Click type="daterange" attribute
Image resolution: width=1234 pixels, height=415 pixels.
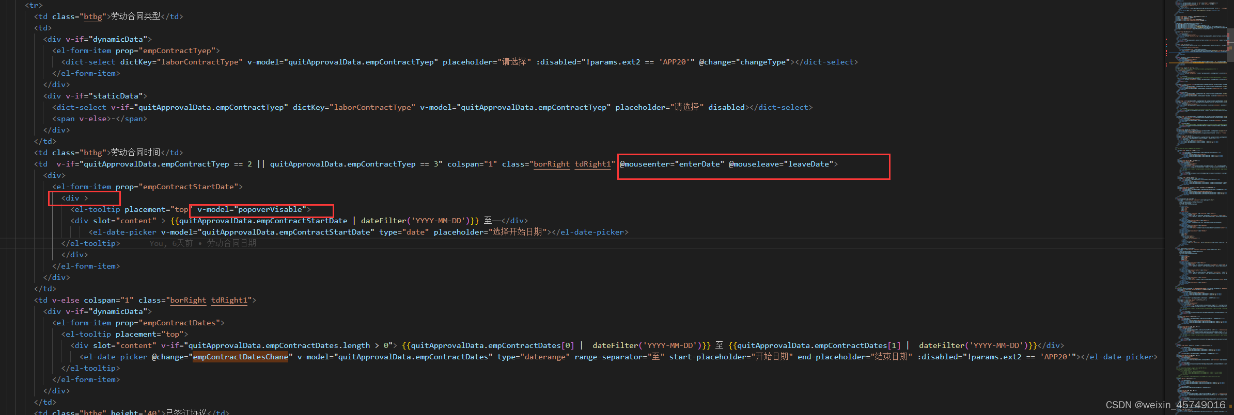534,357
